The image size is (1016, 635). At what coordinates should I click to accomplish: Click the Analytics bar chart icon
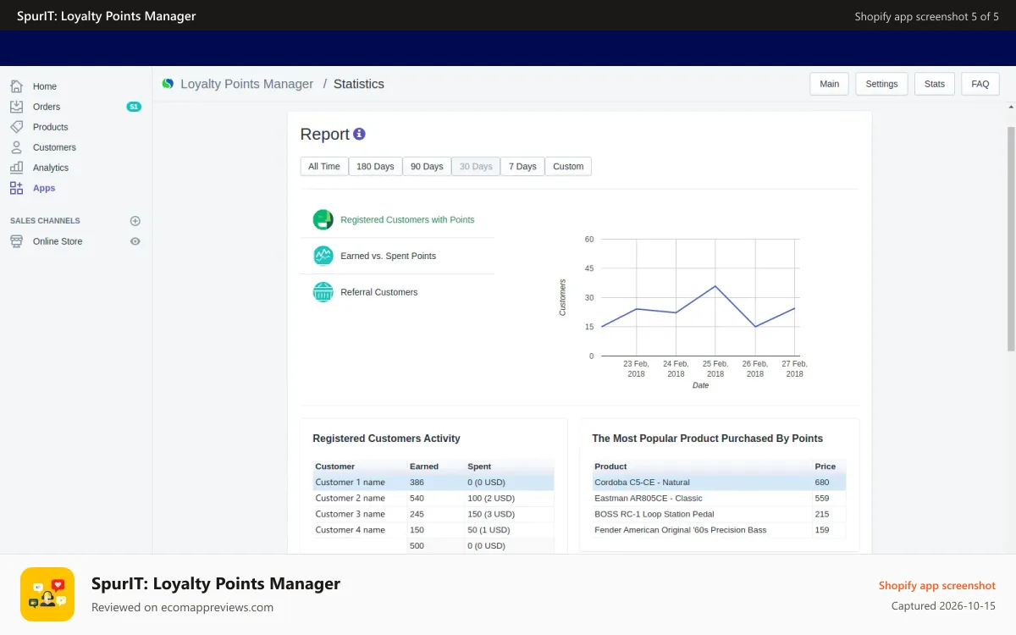17,168
